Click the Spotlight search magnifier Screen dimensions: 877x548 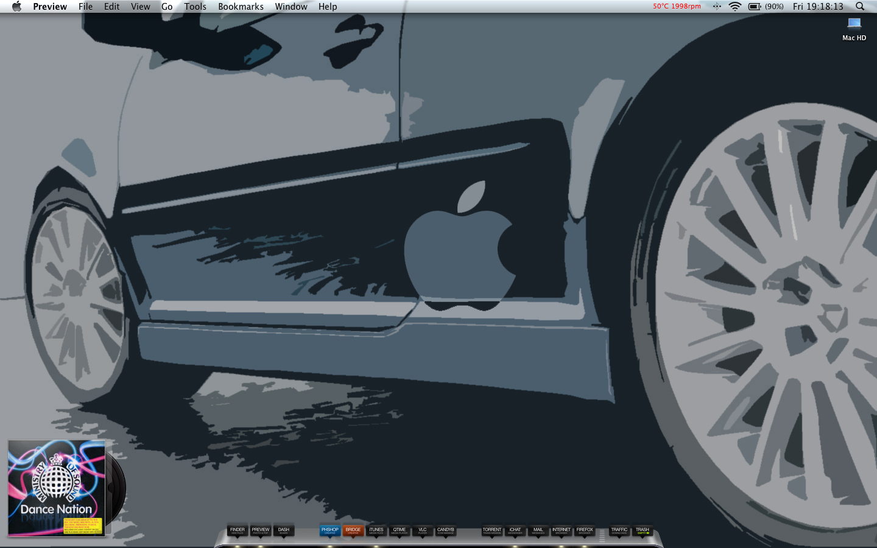pos(860,6)
